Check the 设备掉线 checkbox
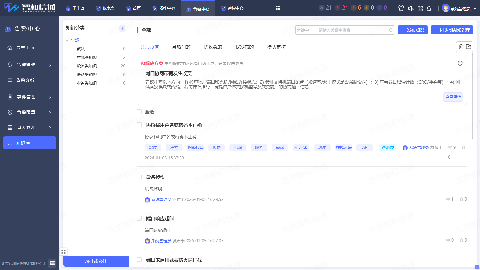 [139, 177]
